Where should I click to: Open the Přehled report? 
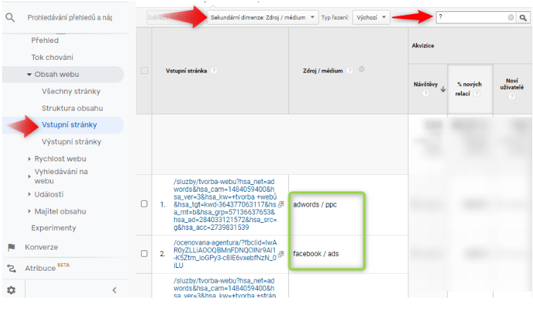pos(45,40)
